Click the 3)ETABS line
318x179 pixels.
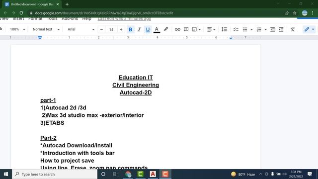click(x=52, y=123)
